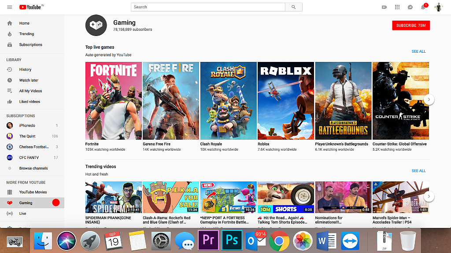Open Outlook with 9314 badge

pos(255,240)
